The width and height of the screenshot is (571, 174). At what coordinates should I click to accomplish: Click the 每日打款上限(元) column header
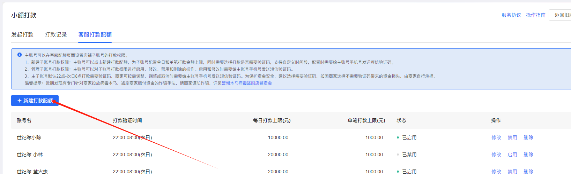click(272, 120)
